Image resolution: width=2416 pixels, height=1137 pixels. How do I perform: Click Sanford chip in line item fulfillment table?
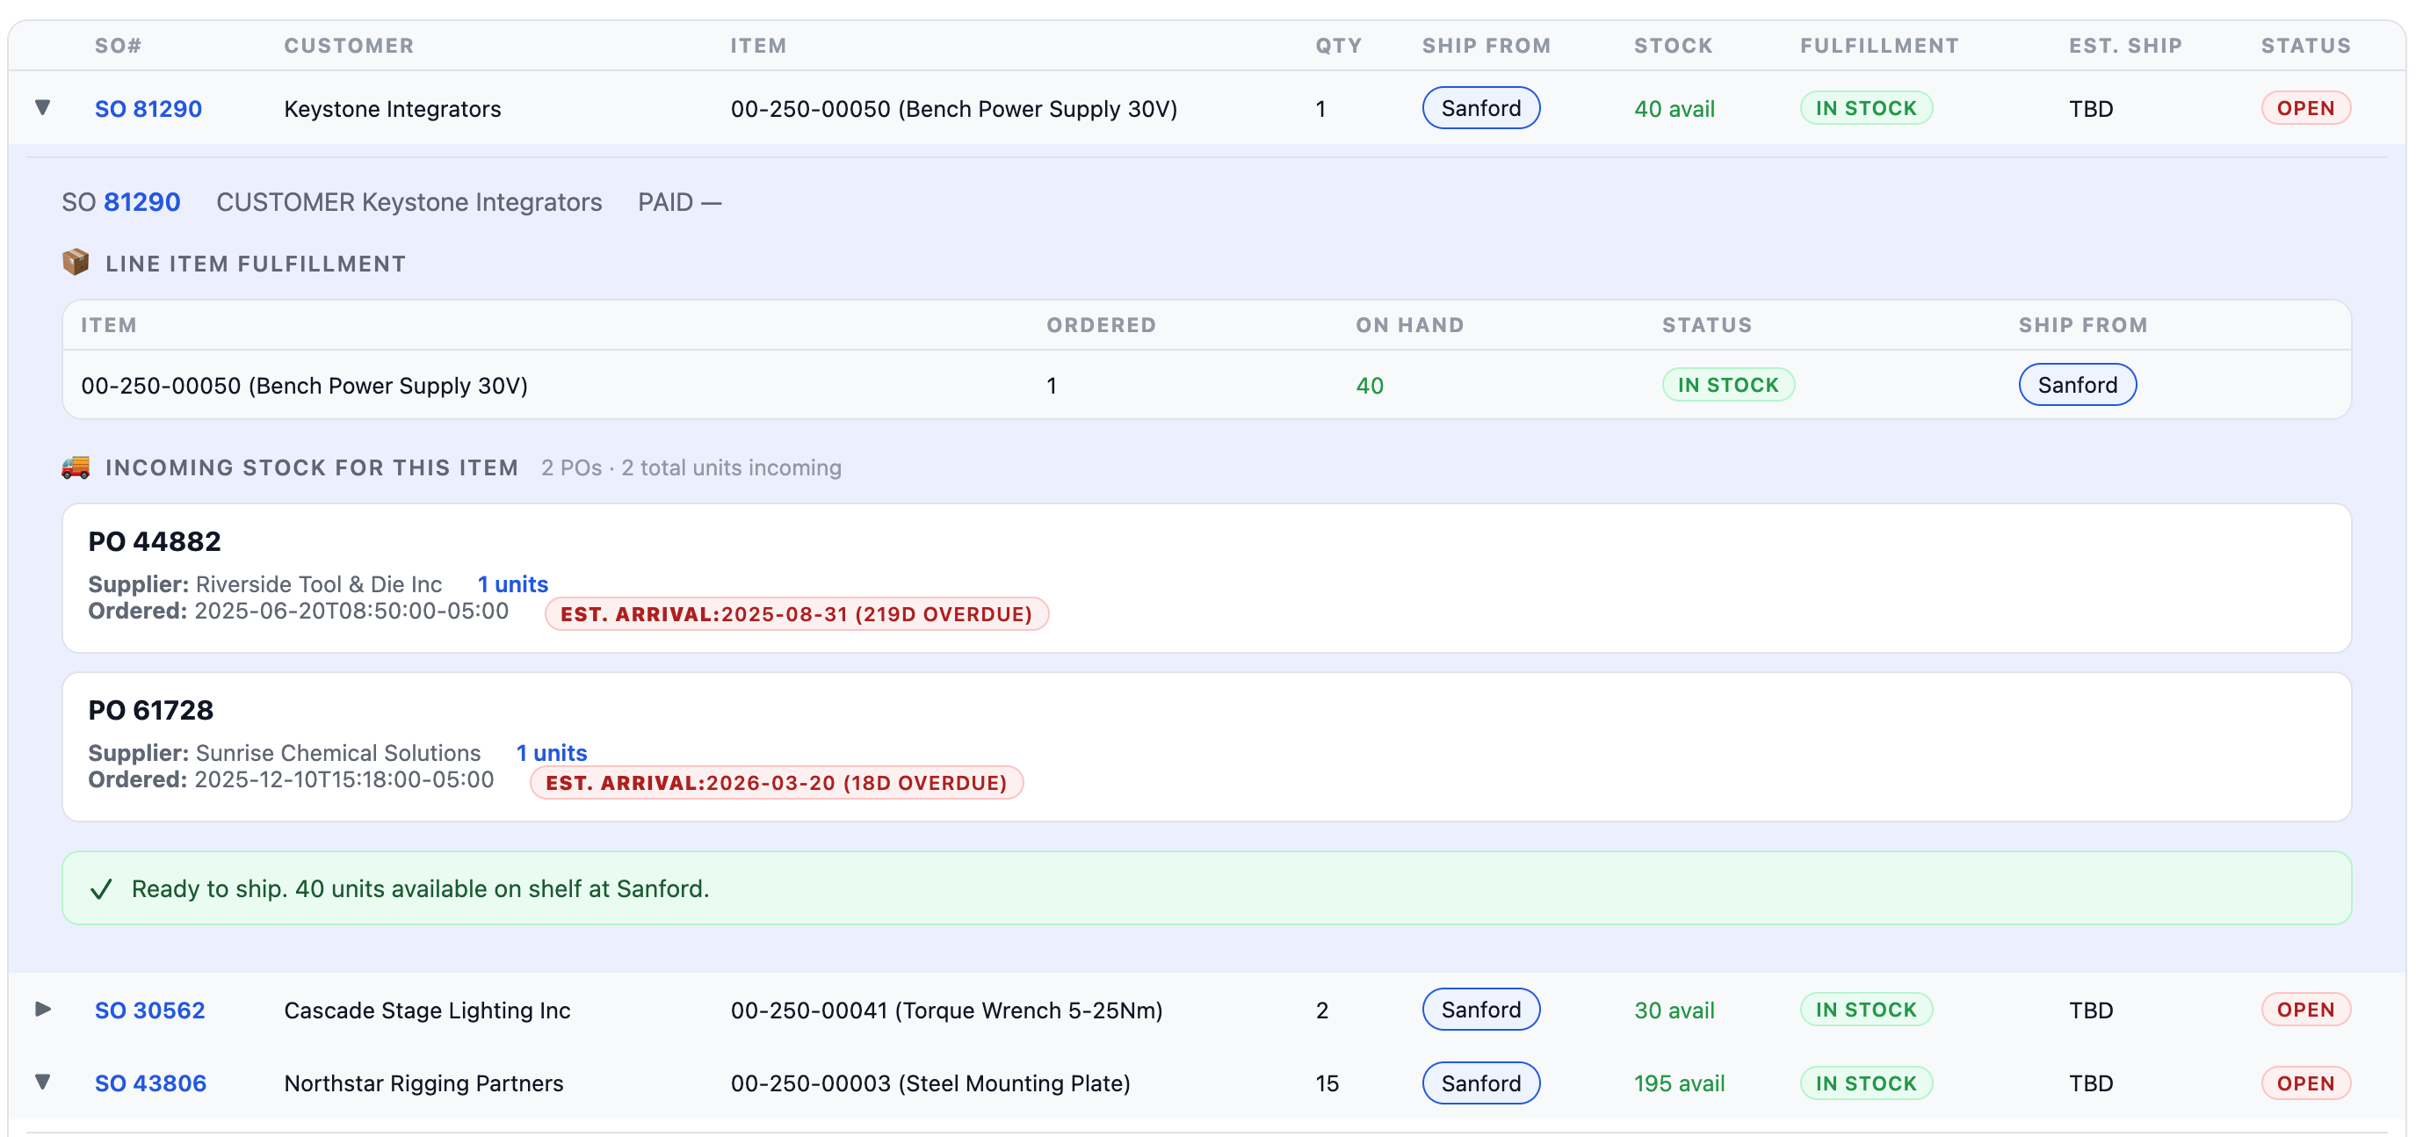(x=2078, y=386)
